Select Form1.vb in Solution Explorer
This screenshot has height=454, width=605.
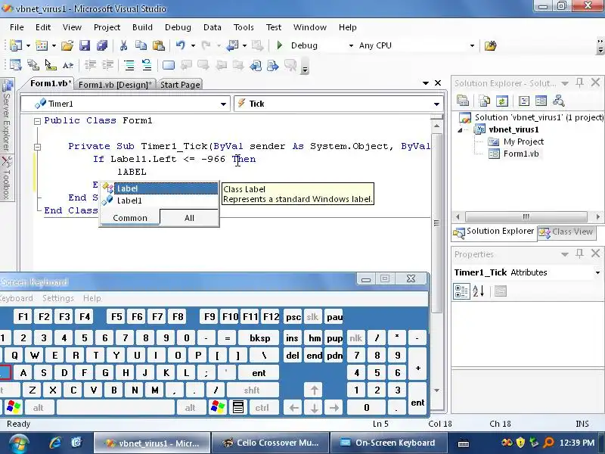pos(520,154)
